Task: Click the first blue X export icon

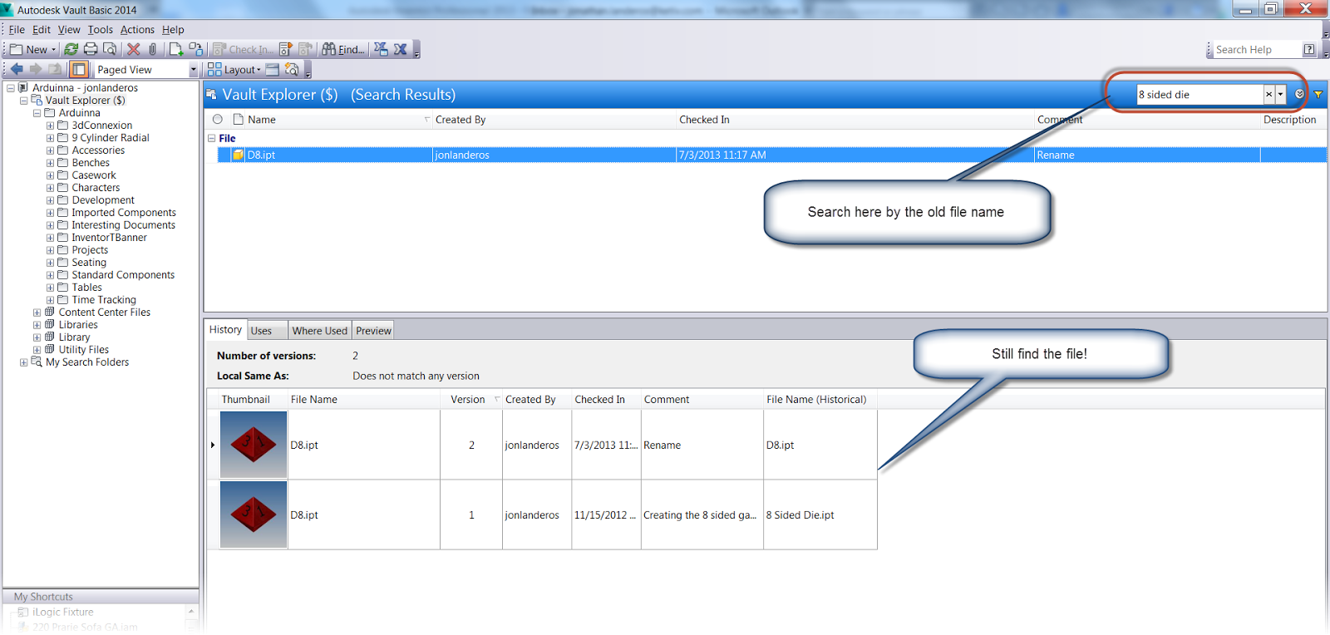Action: 381,49
